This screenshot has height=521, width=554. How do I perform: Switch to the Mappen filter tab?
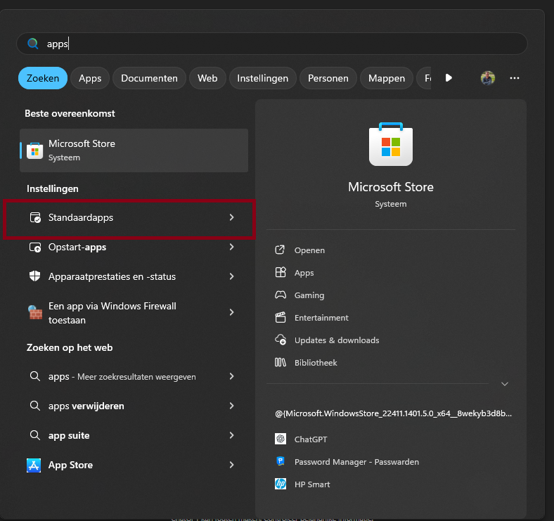tap(387, 78)
